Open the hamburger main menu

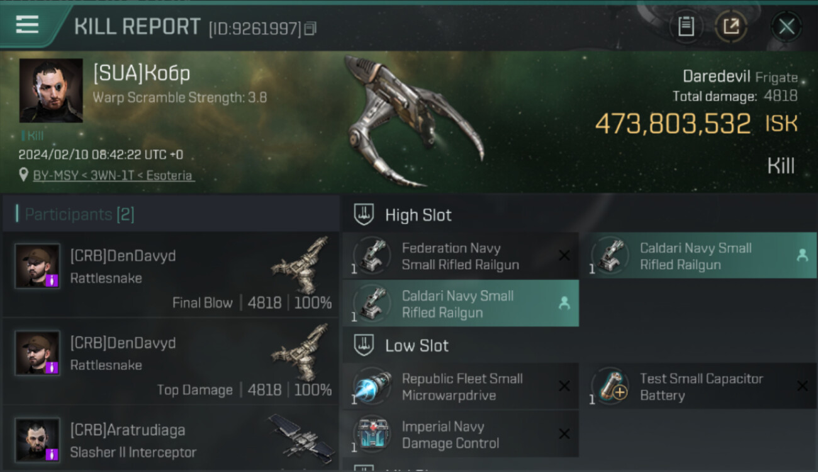27,25
